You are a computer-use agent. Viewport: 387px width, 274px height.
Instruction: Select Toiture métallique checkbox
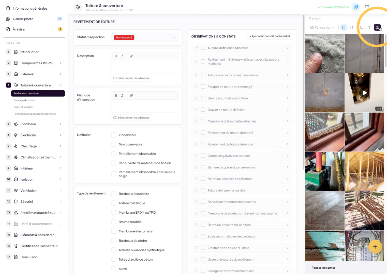coord(114,203)
